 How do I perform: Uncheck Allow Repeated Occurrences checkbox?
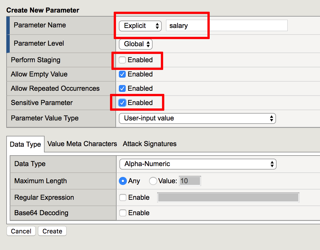click(x=122, y=88)
